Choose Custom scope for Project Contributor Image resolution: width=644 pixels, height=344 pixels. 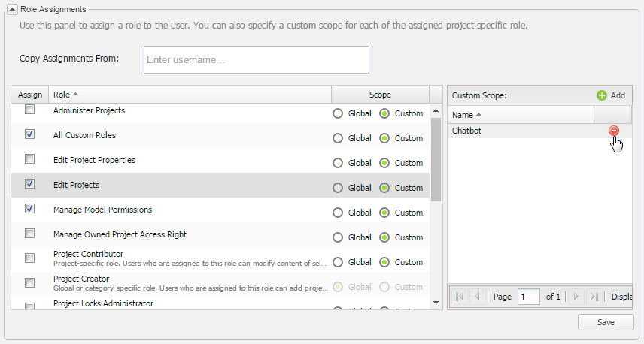click(x=384, y=262)
